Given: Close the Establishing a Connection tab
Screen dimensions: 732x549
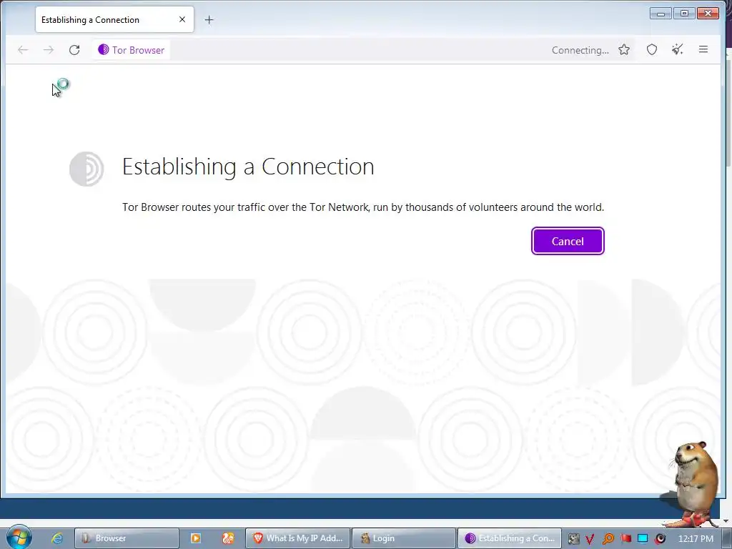Looking at the screenshot, I should tap(182, 19).
